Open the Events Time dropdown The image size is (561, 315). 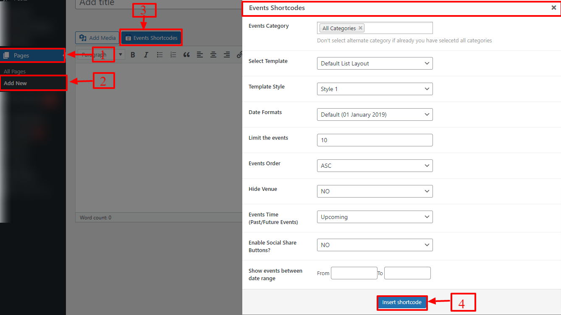pos(375,217)
